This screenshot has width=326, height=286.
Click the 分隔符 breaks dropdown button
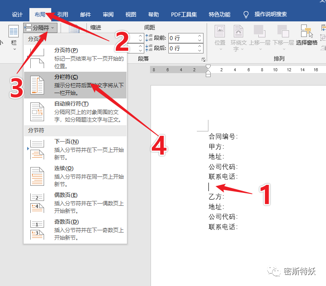(40, 28)
